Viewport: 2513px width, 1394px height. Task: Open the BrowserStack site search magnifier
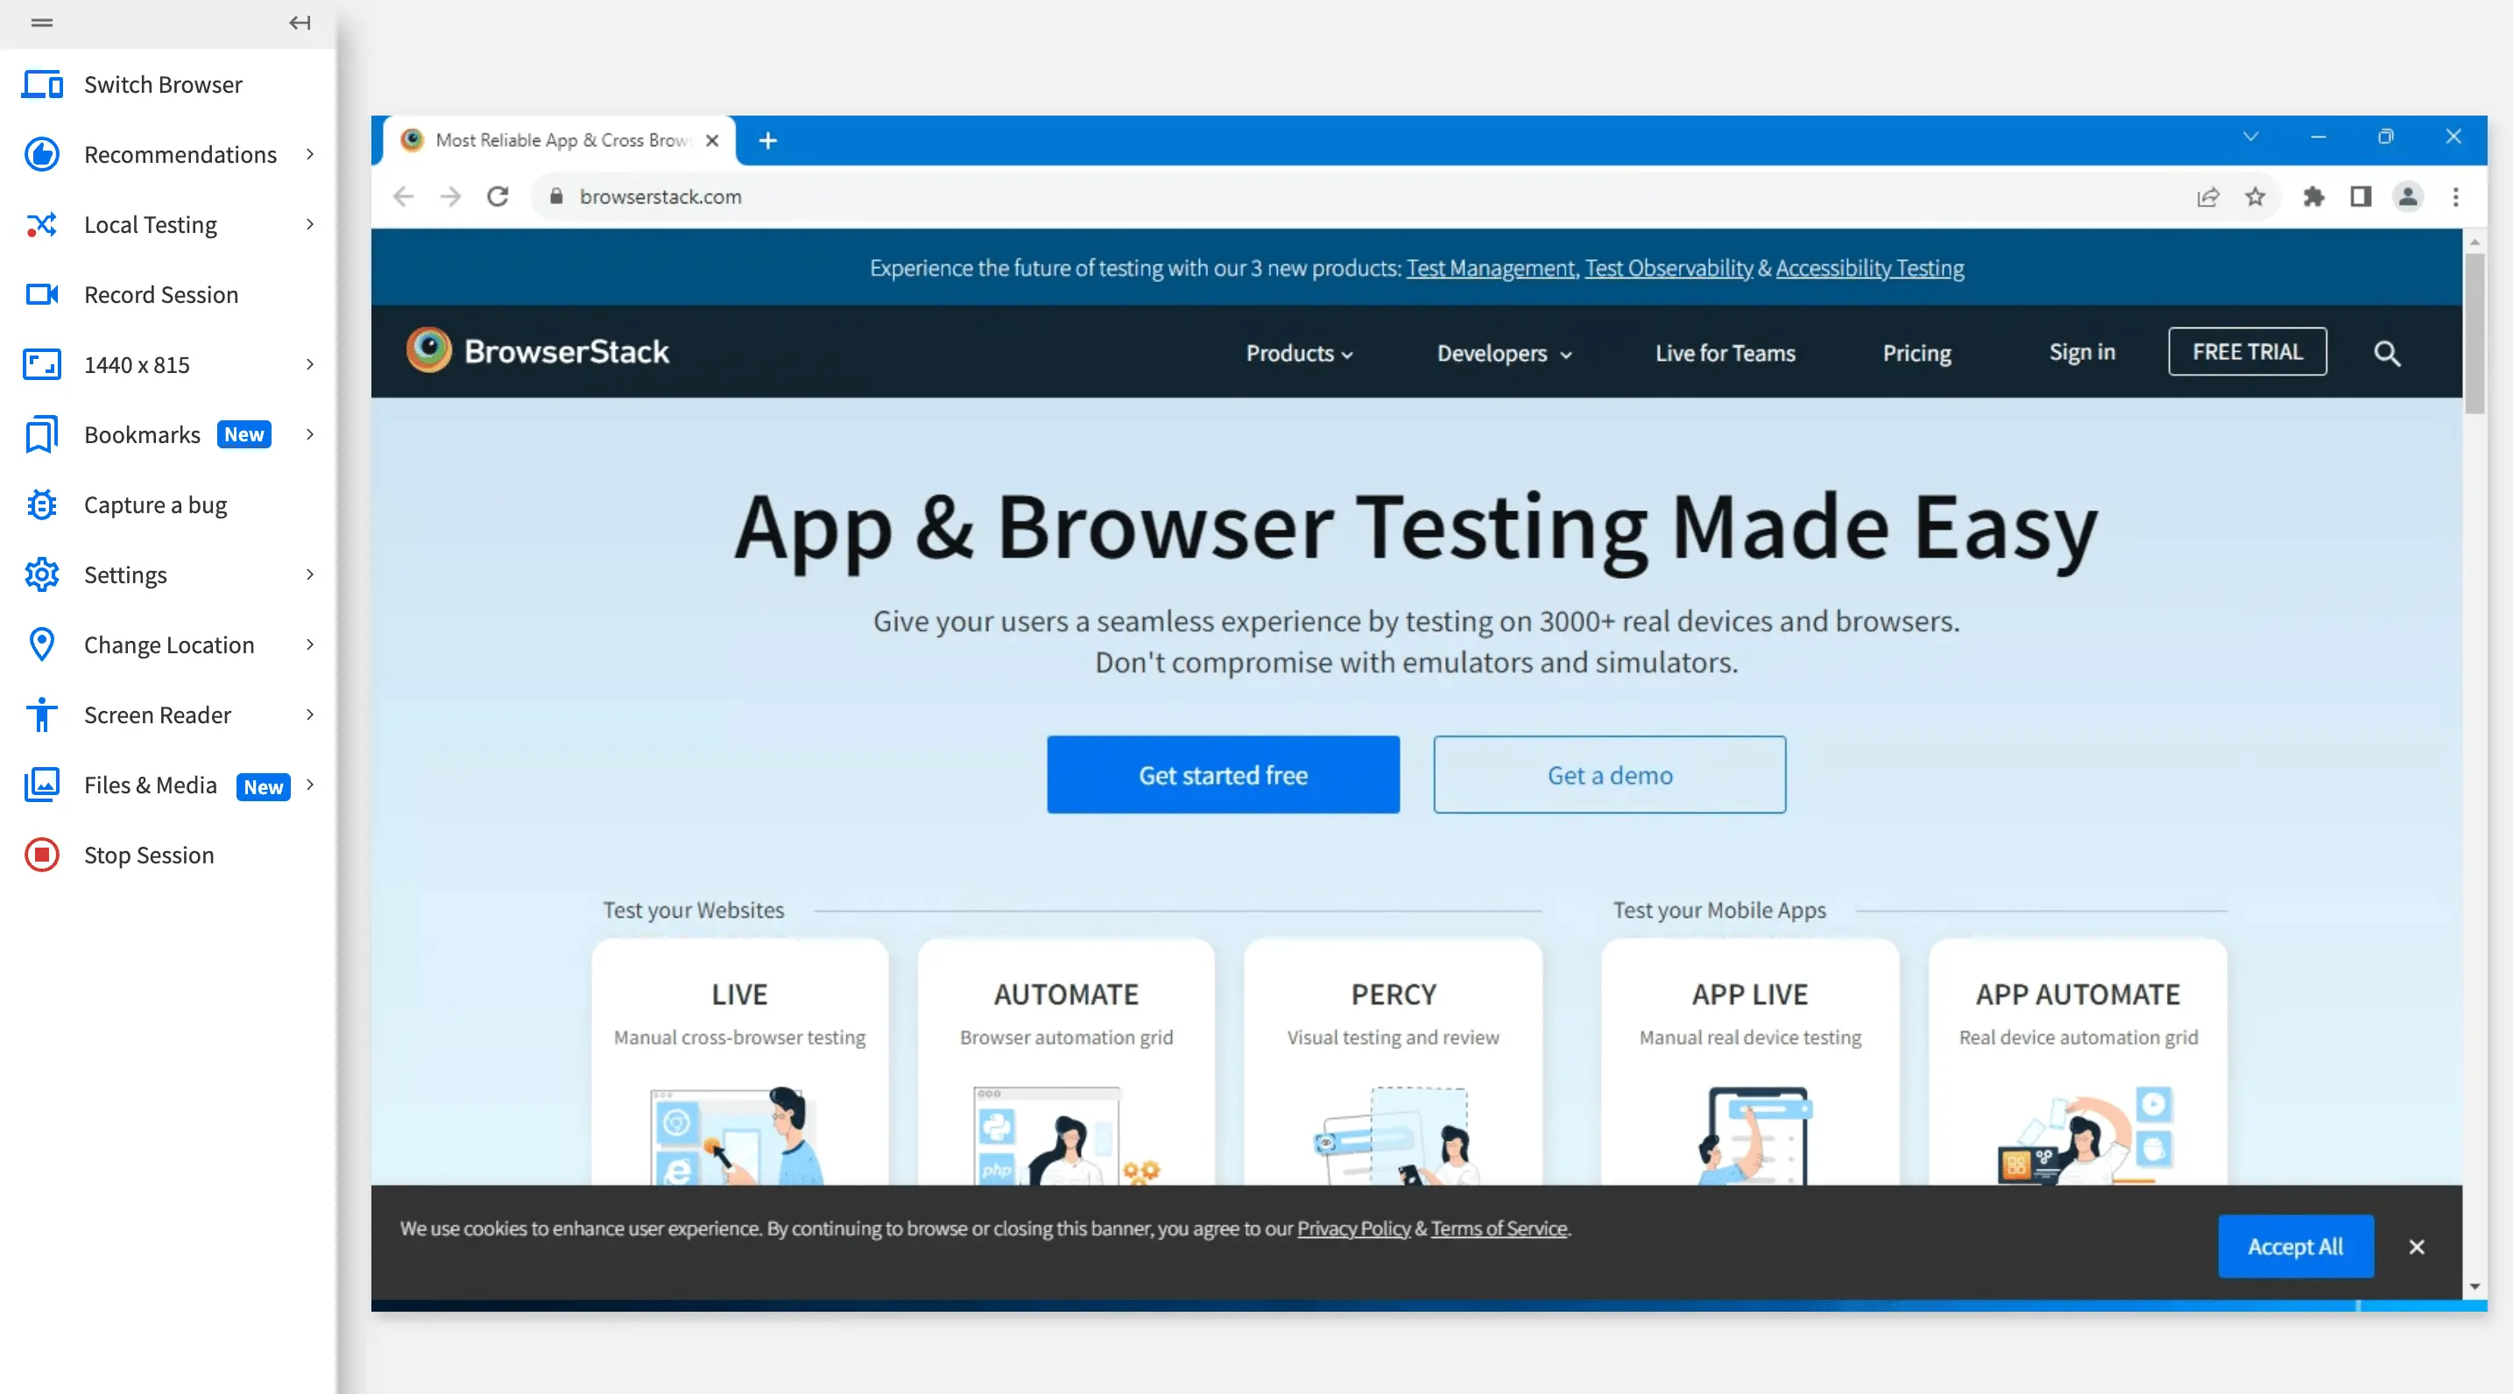pyautogui.click(x=2386, y=353)
